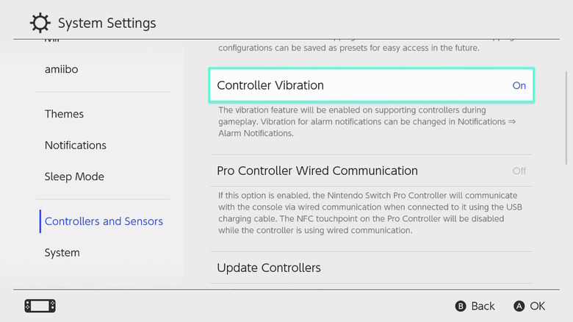Click the Controller Vibration label
Image resolution: width=573 pixels, height=322 pixels.
tap(270, 85)
